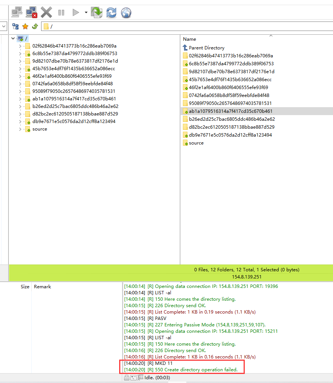Viewport: 333px width, 383px height.
Task: Click the padlock icon in status bar
Action: [x=126, y=377]
